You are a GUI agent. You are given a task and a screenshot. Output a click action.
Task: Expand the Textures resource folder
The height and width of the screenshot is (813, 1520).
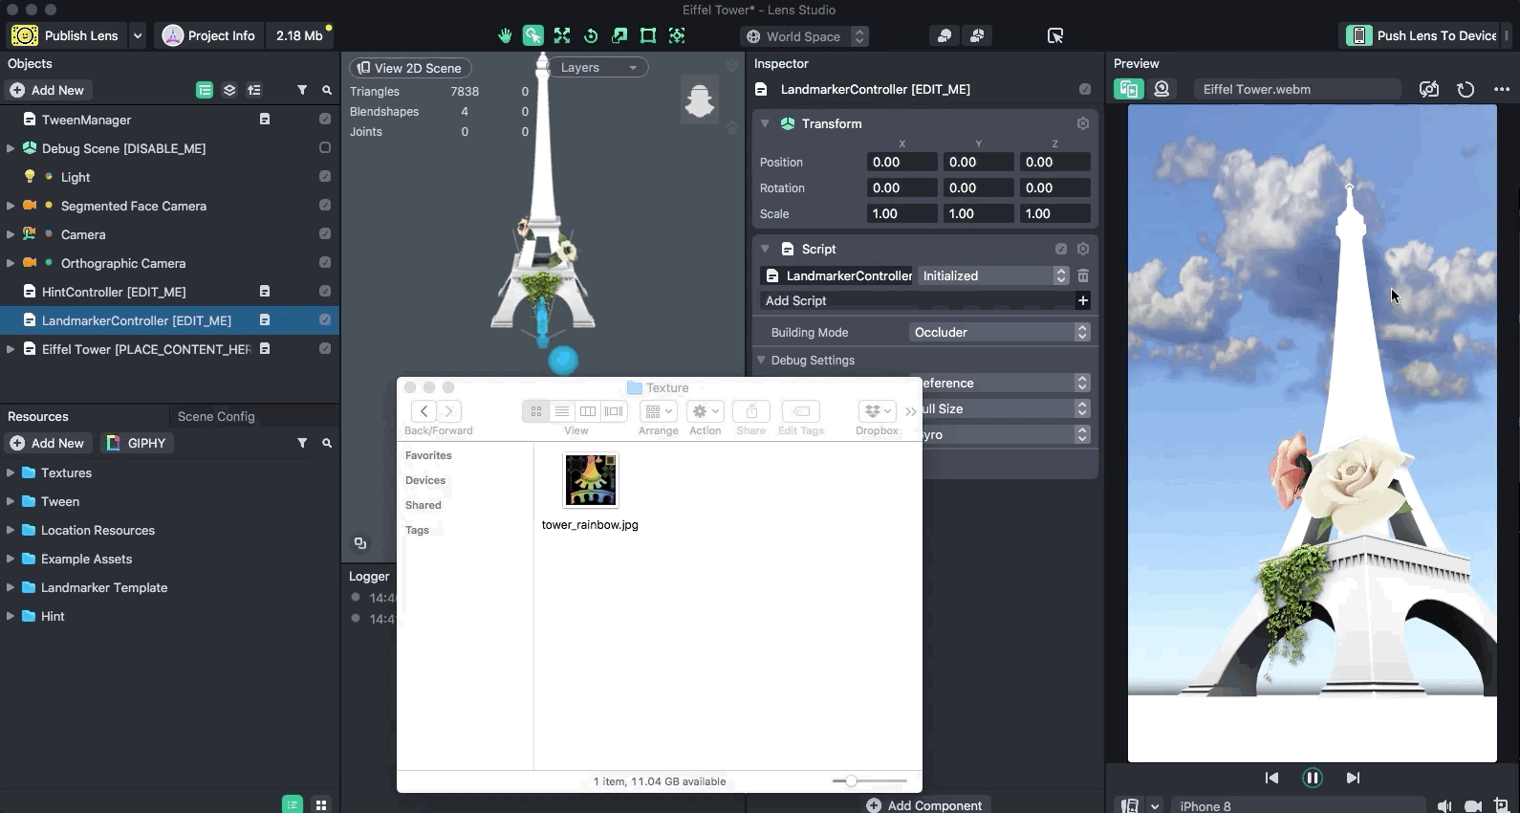[11, 472]
